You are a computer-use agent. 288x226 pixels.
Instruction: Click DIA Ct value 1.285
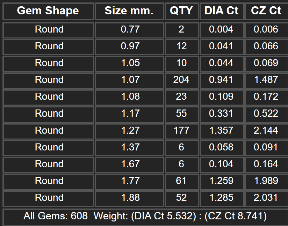click(x=222, y=198)
